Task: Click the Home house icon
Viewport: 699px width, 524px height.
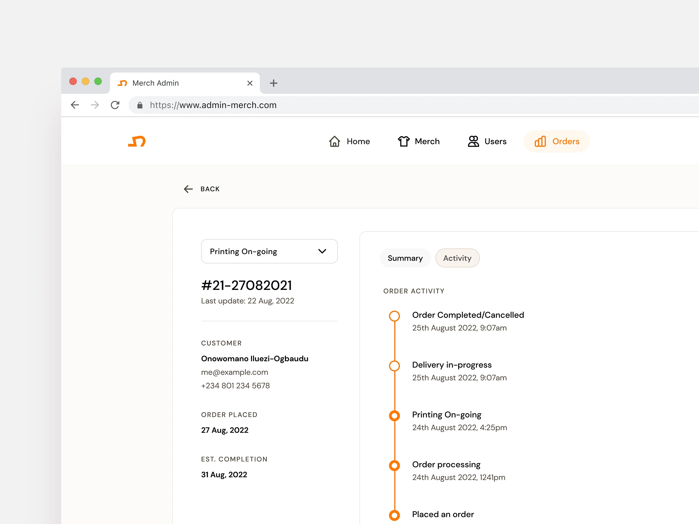Action: (334, 141)
